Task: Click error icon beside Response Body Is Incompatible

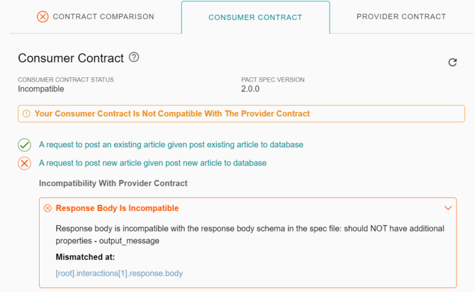Action: click(48, 208)
